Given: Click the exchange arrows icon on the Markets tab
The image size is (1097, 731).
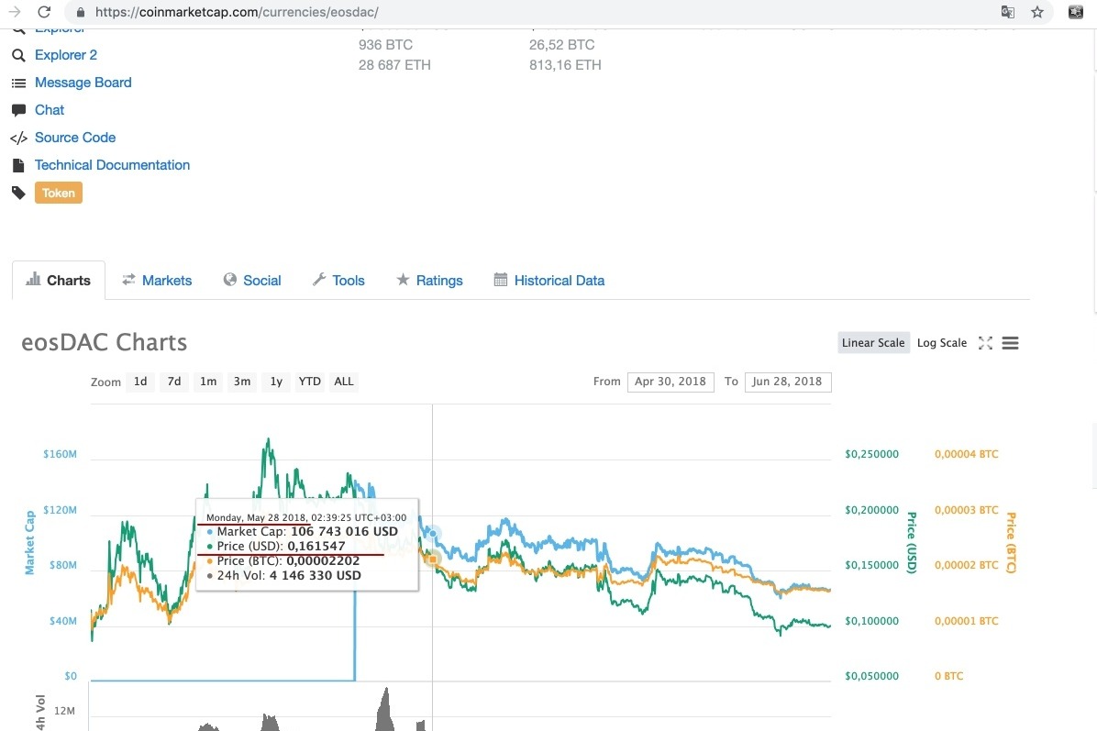Looking at the screenshot, I should (x=128, y=280).
